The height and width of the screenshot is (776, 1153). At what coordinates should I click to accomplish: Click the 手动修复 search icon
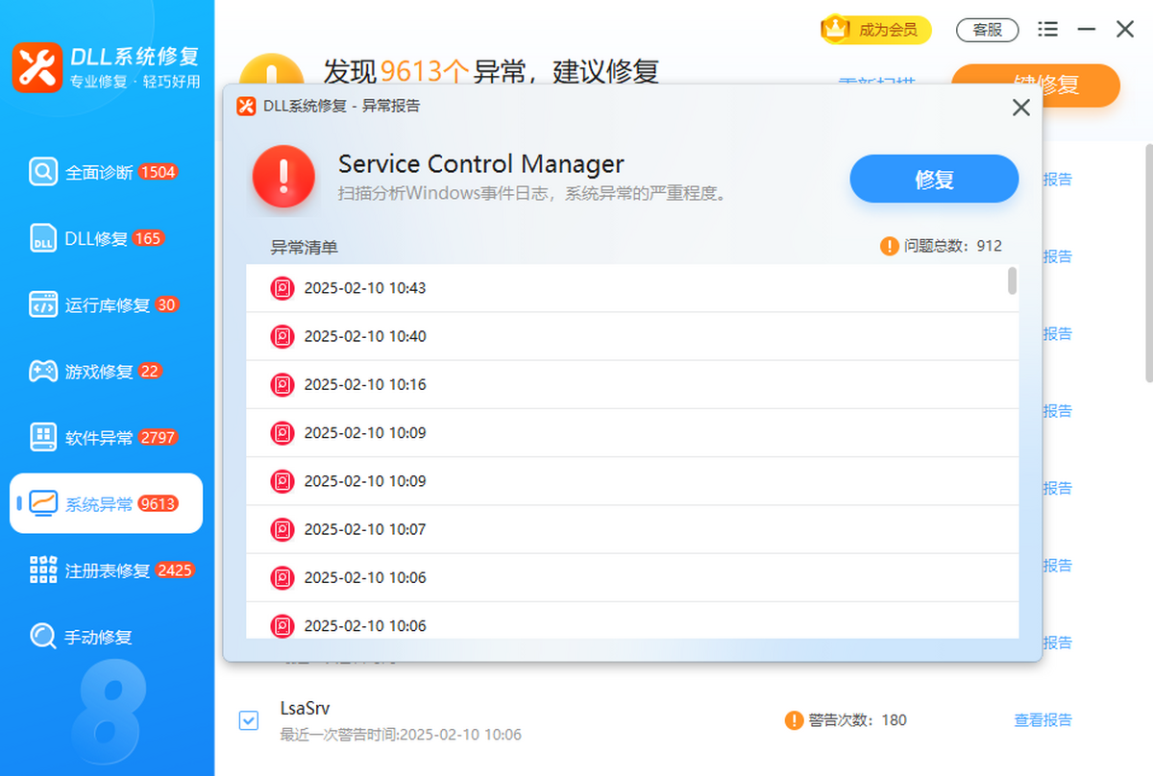43,636
